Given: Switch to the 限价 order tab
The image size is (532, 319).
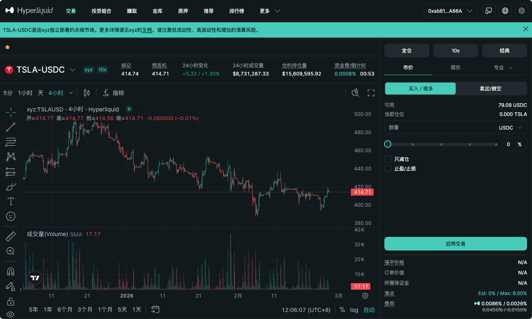Looking at the screenshot, I should [x=455, y=68].
